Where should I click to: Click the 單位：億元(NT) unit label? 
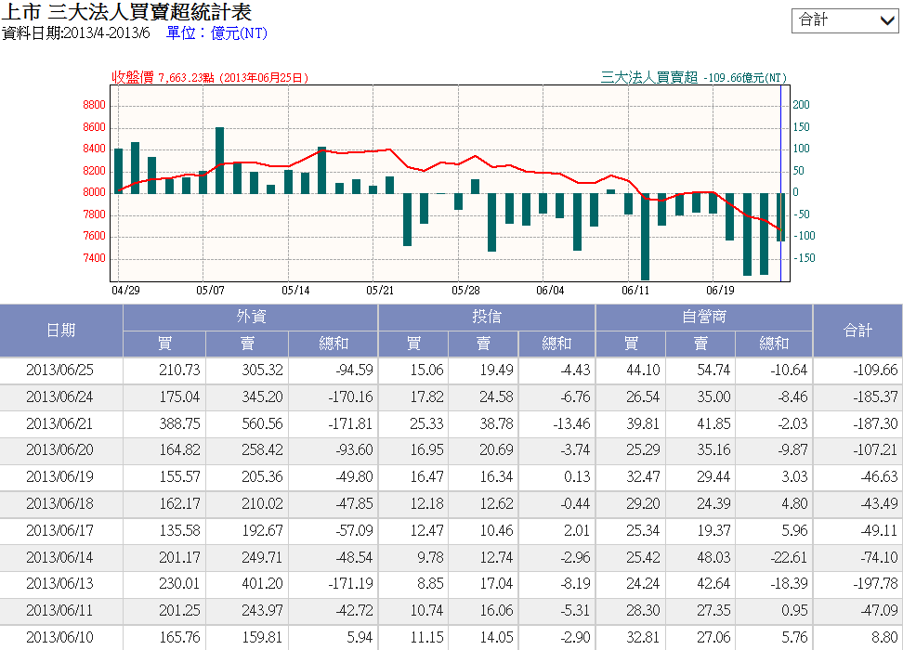(x=217, y=33)
